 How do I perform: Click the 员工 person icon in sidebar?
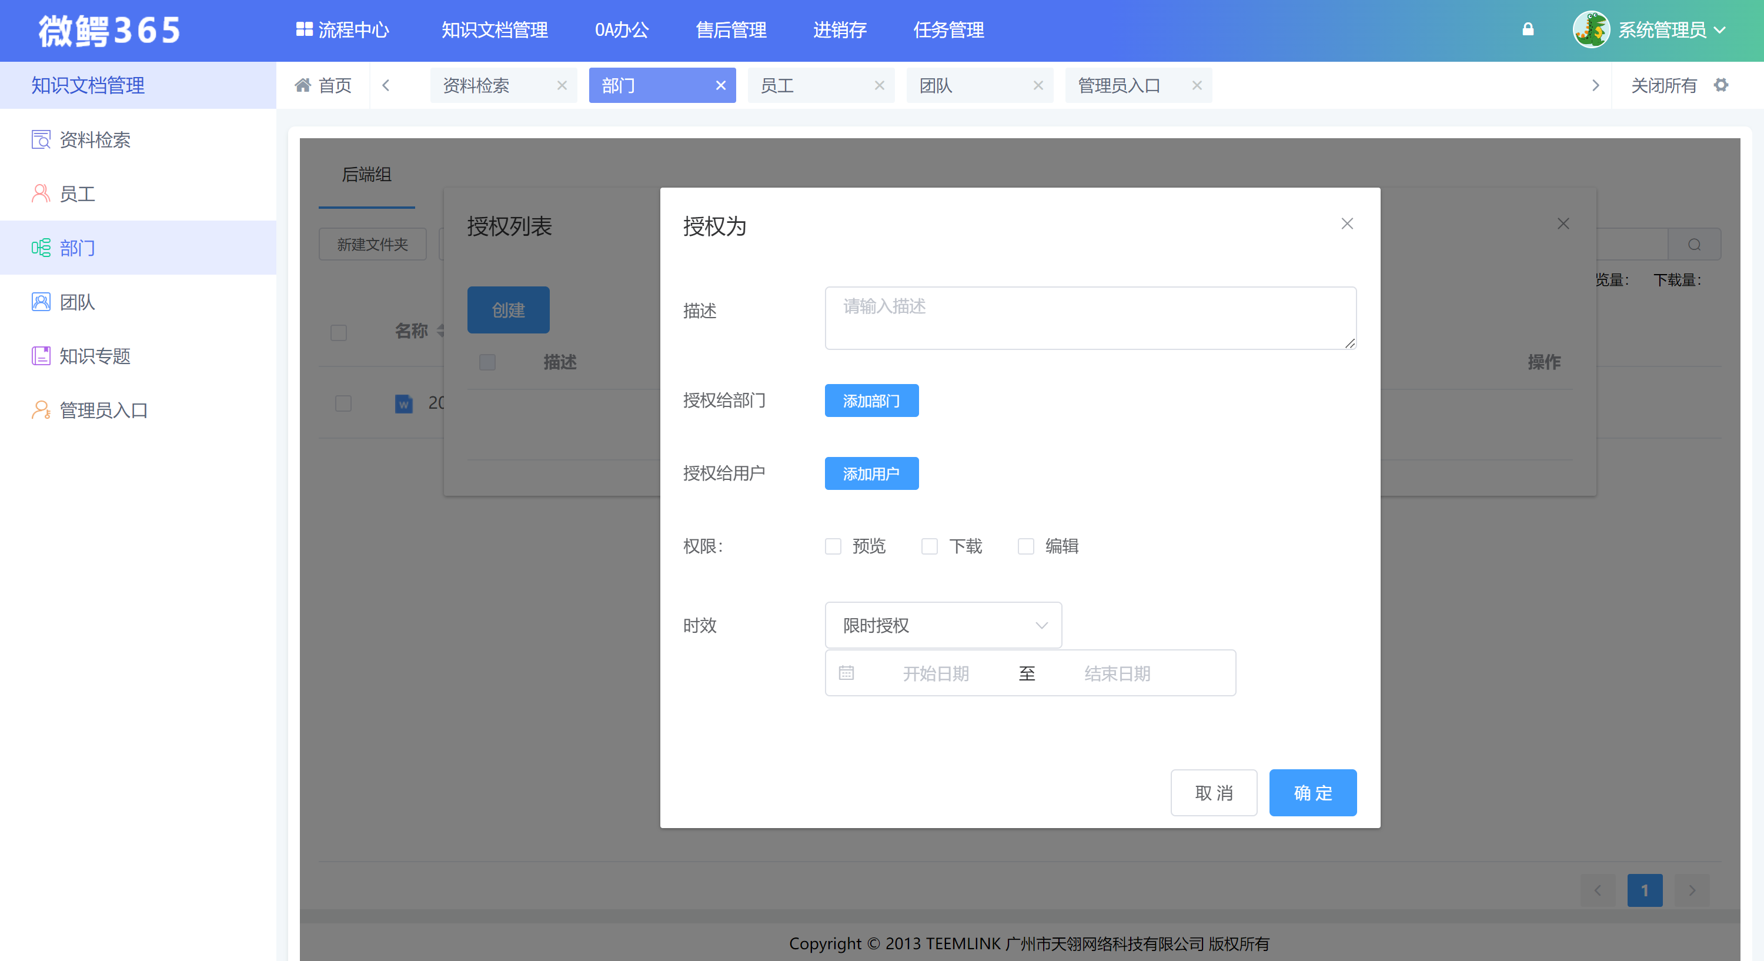tap(41, 193)
